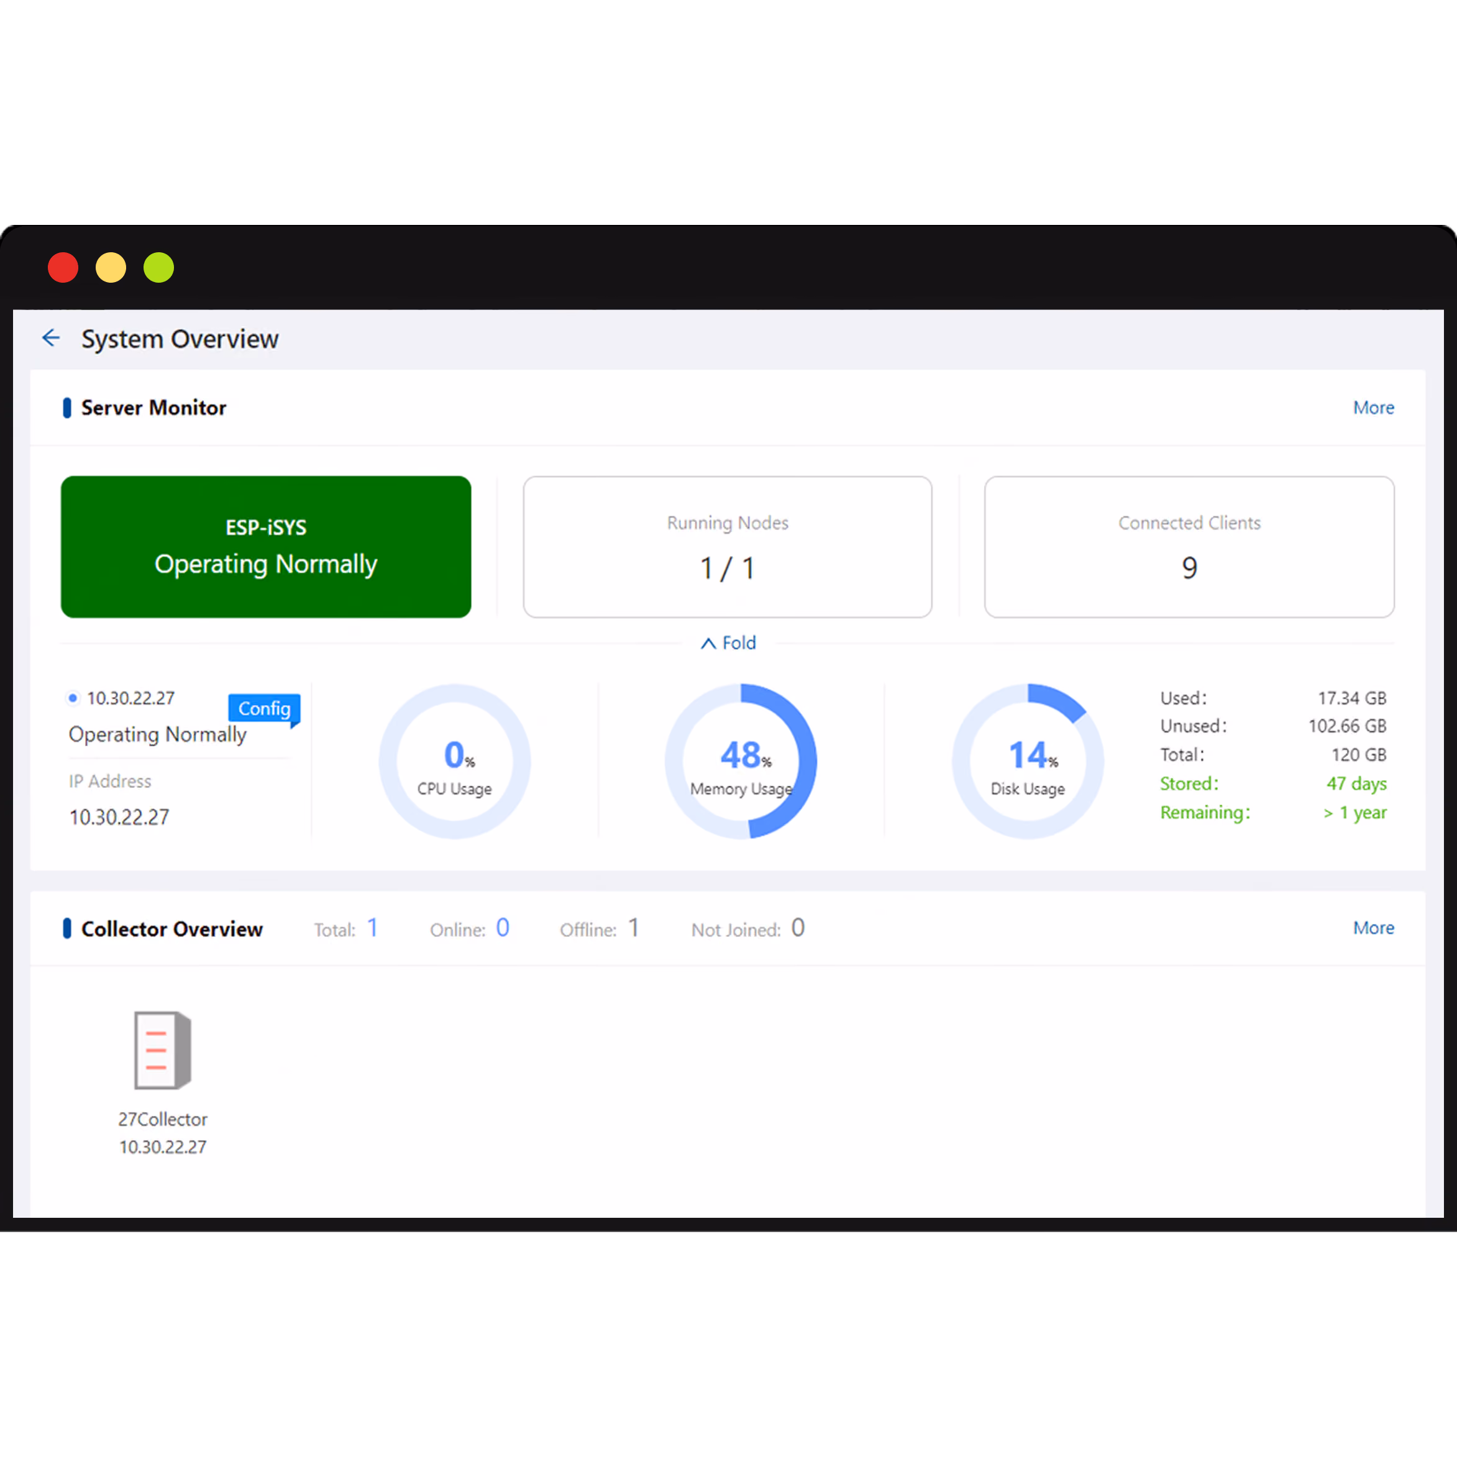Image resolution: width=1457 pixels, height=1457 pixels.
Task: Select node 10.30.22.27 status dot
Action: [x=73, y=698]
